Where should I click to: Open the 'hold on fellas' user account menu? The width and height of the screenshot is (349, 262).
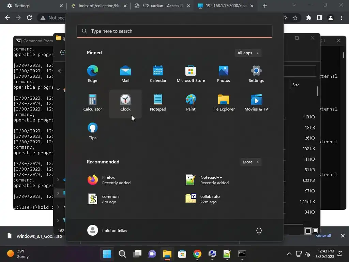[107, 230]
